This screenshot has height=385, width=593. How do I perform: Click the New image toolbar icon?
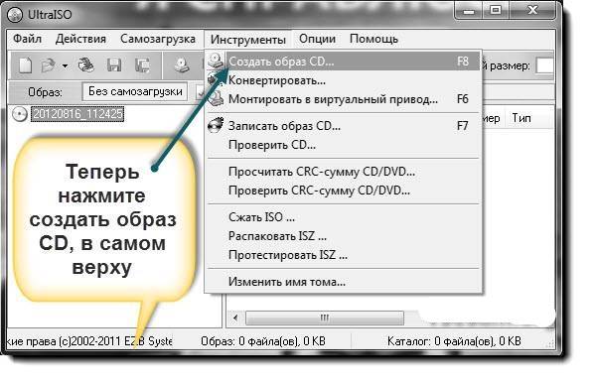point(26,65)
